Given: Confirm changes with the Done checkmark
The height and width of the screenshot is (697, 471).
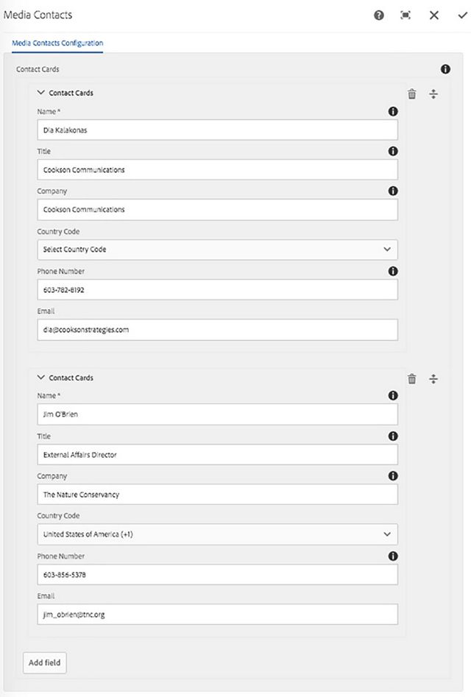Looking at the screenshot, I should (x=462, y=15).
